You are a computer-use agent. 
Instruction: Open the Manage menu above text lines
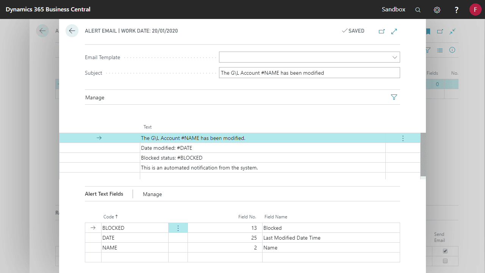point(95,97)
